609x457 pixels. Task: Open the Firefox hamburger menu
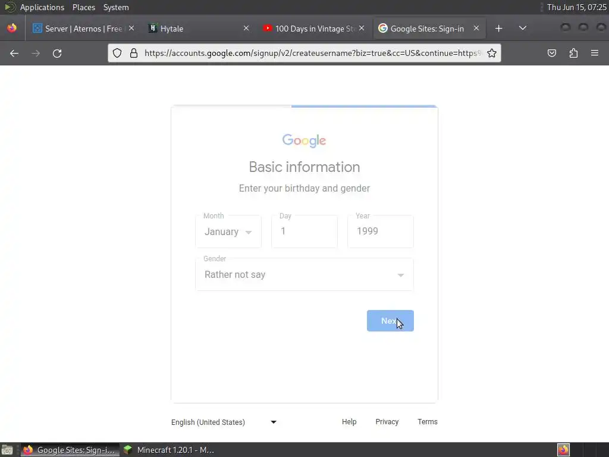595,53
